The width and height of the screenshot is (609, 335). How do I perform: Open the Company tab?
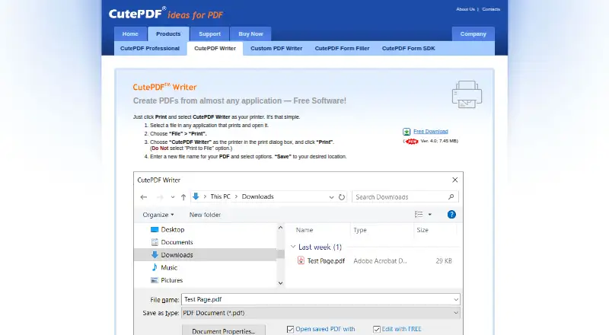473,33
